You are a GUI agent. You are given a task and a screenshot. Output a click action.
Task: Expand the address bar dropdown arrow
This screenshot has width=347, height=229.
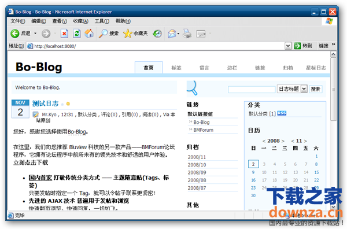(287, 46)
